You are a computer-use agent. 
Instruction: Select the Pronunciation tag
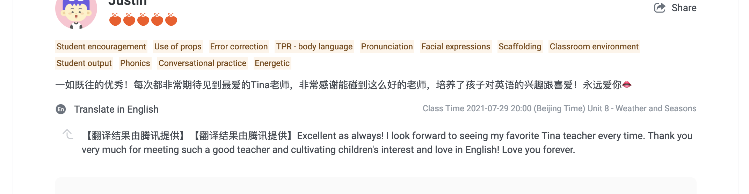click(387, 47)
